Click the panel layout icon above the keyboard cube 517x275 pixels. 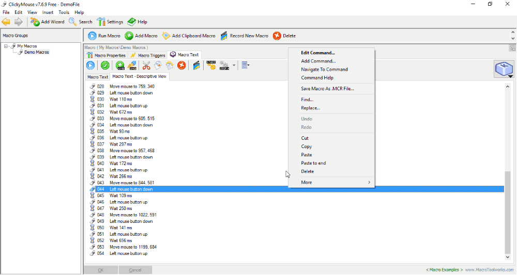(x=512, y=48)
